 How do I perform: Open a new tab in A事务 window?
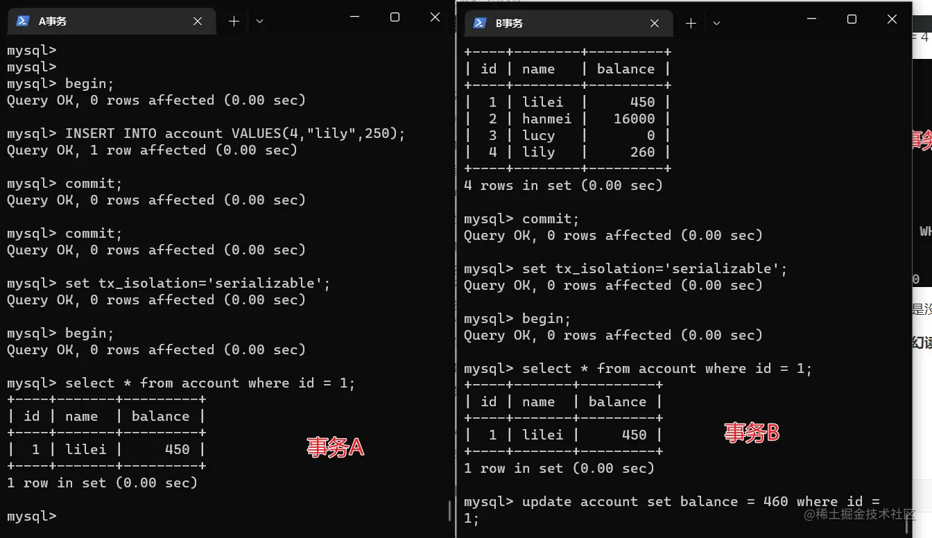pos(234,21)
